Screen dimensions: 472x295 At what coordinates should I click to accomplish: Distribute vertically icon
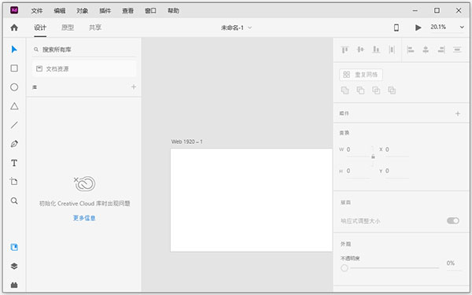coord(392,50)
